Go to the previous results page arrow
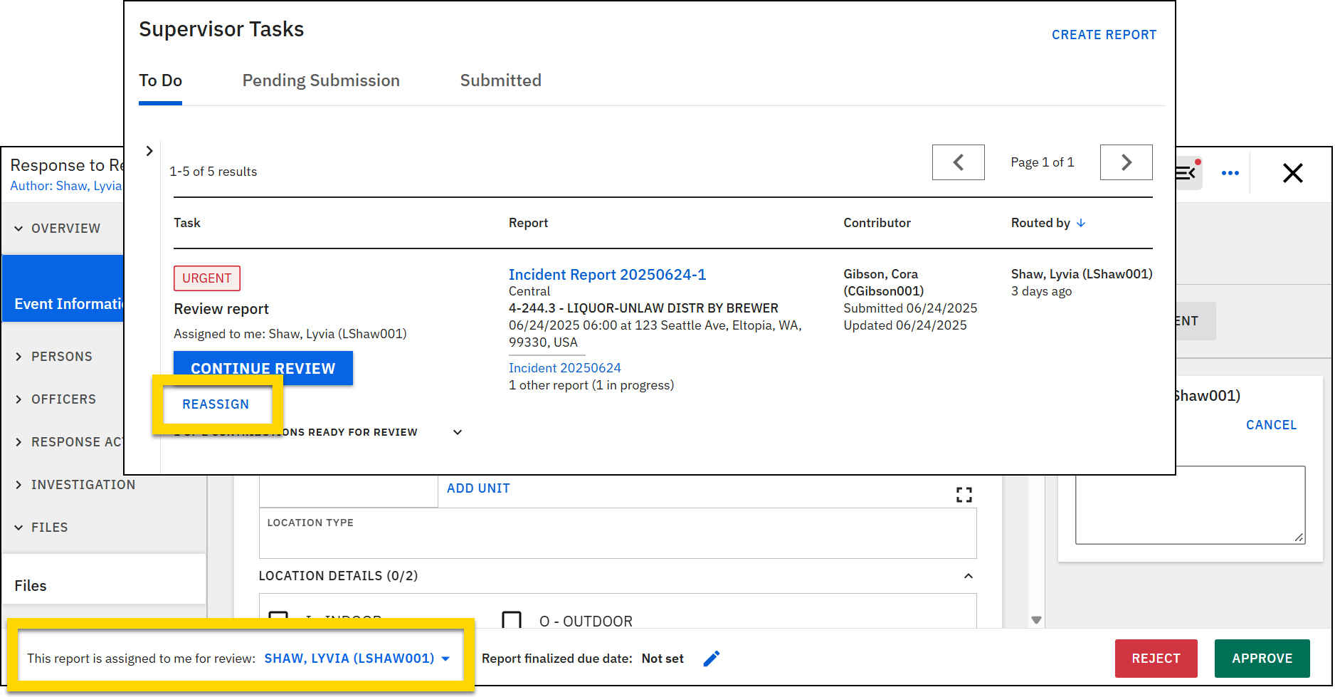1335x697 pixels. 958,162
